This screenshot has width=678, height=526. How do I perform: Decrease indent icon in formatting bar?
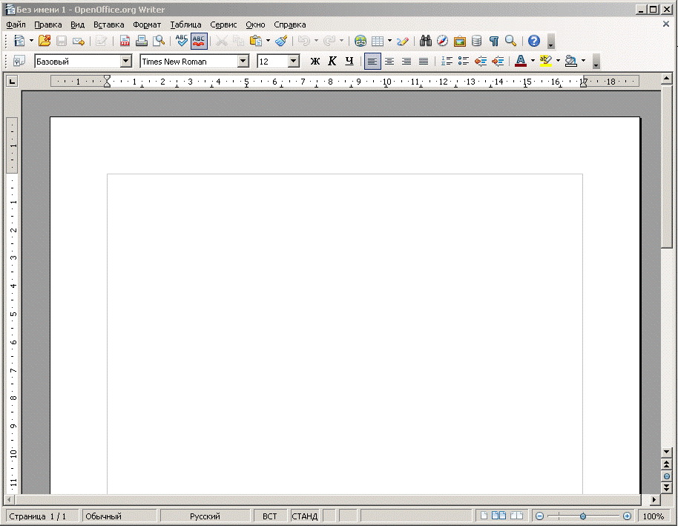pyautogui.click(x=481, y=61)
